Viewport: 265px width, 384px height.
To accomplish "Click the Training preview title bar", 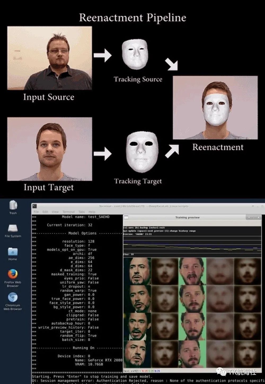I will 188,217.
